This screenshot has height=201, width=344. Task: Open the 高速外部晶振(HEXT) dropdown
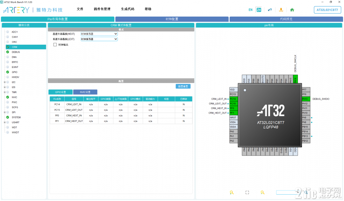[99, 34]
